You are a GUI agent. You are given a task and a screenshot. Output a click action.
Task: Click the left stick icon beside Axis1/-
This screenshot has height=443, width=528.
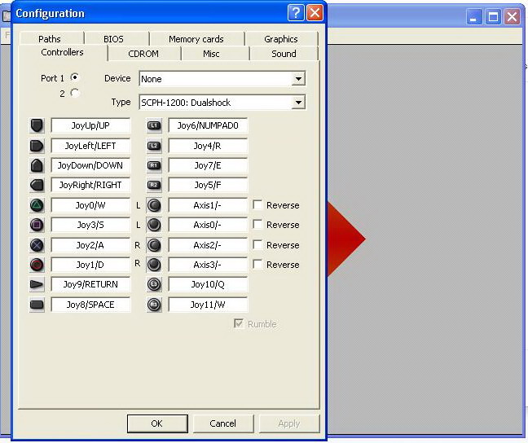[x=154, y=205]
